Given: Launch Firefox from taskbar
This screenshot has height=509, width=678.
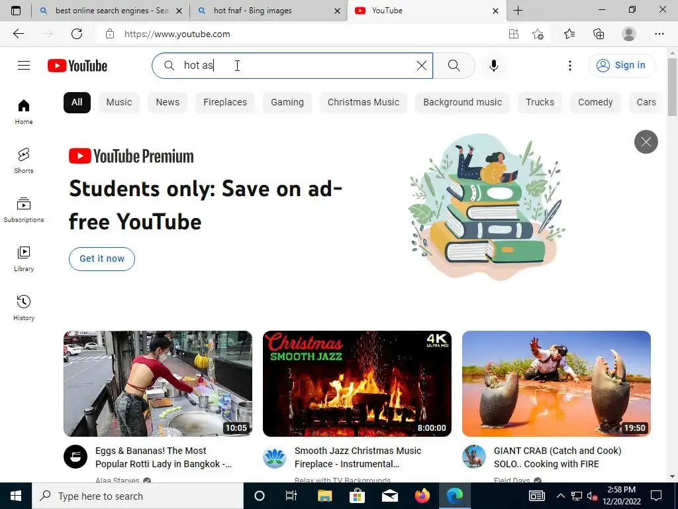Looking at the screenshot, I should (422, 496).
